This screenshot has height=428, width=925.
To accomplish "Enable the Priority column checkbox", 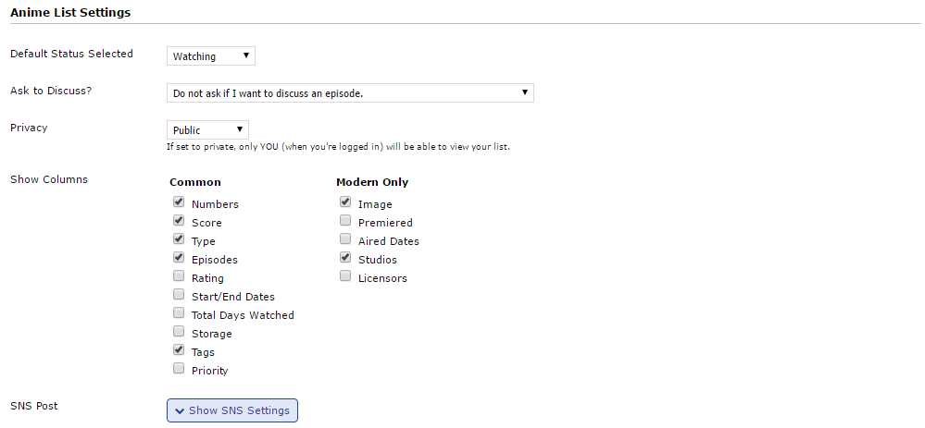I will 178,369.
